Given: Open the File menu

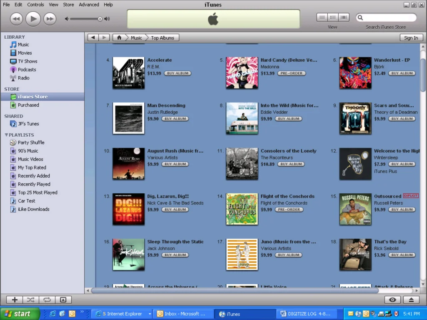Looking at the screenshot, I should point(6,5).
